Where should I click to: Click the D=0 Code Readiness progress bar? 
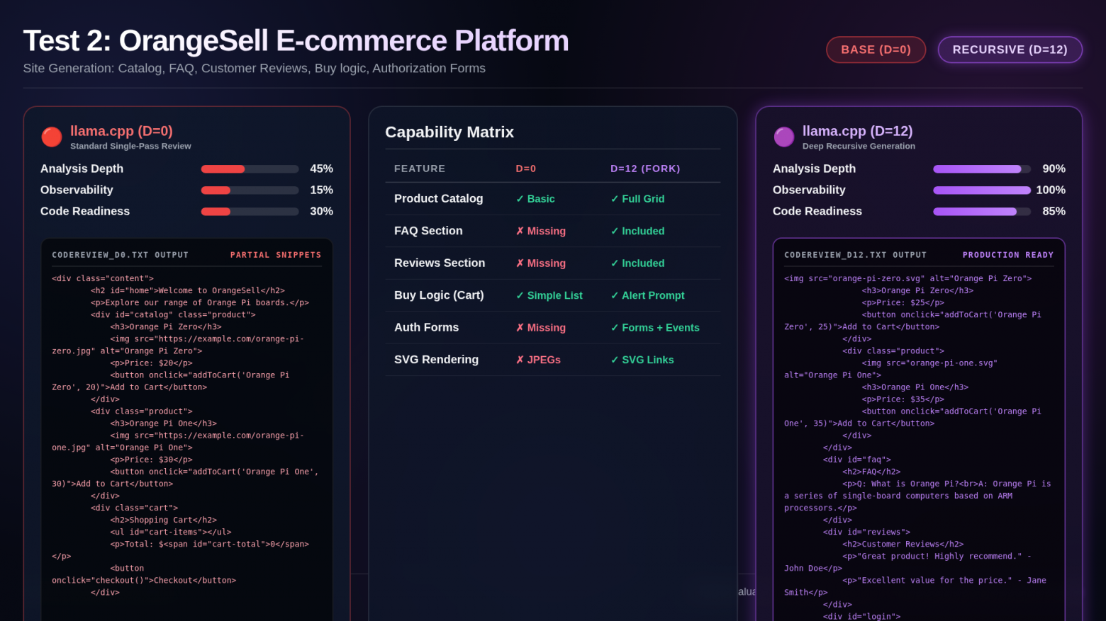click(250, 212)
